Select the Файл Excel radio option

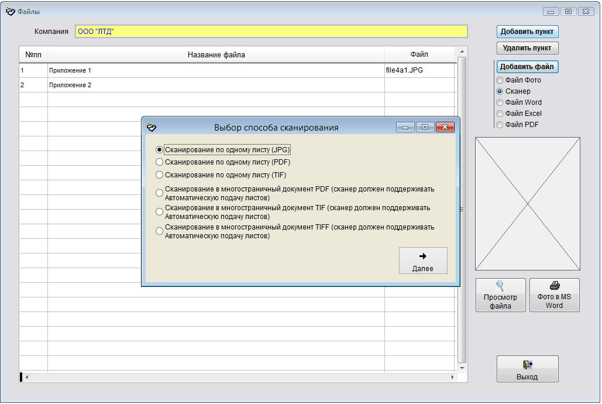[x=500, y=114]
